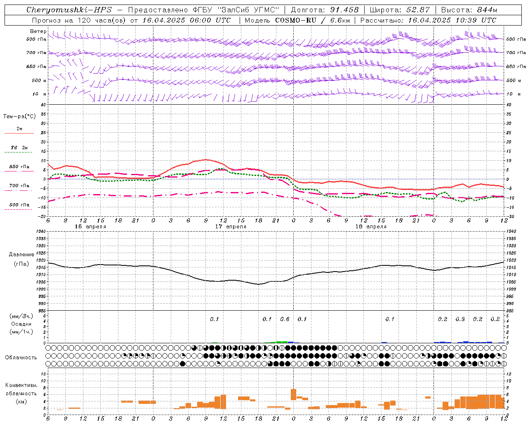Click the "17 апреля" date label
This screenshot has width=528, height=422.
[x=231, y=227]
